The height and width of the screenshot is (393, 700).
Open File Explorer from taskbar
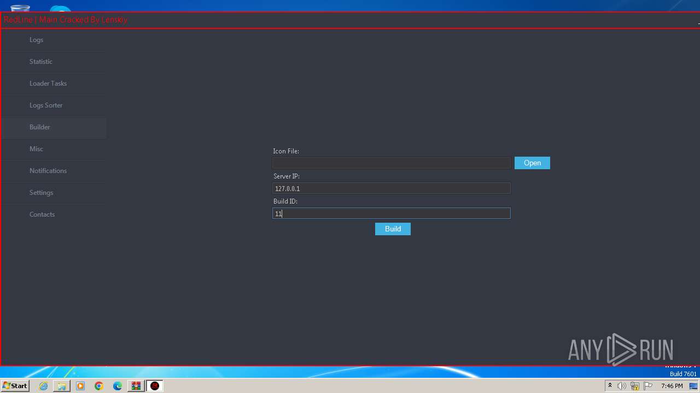click(62, 386)
